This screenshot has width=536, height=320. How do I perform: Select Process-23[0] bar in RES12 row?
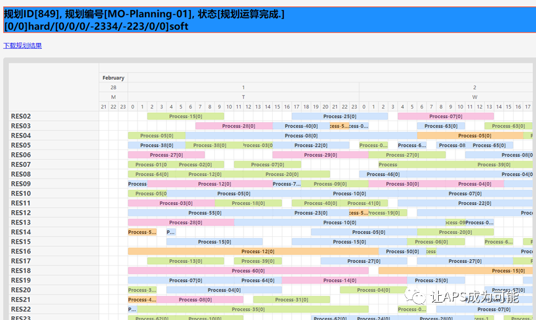coord(310,213)
